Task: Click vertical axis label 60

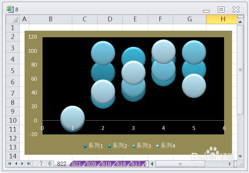Action: [x=34, y=79]
